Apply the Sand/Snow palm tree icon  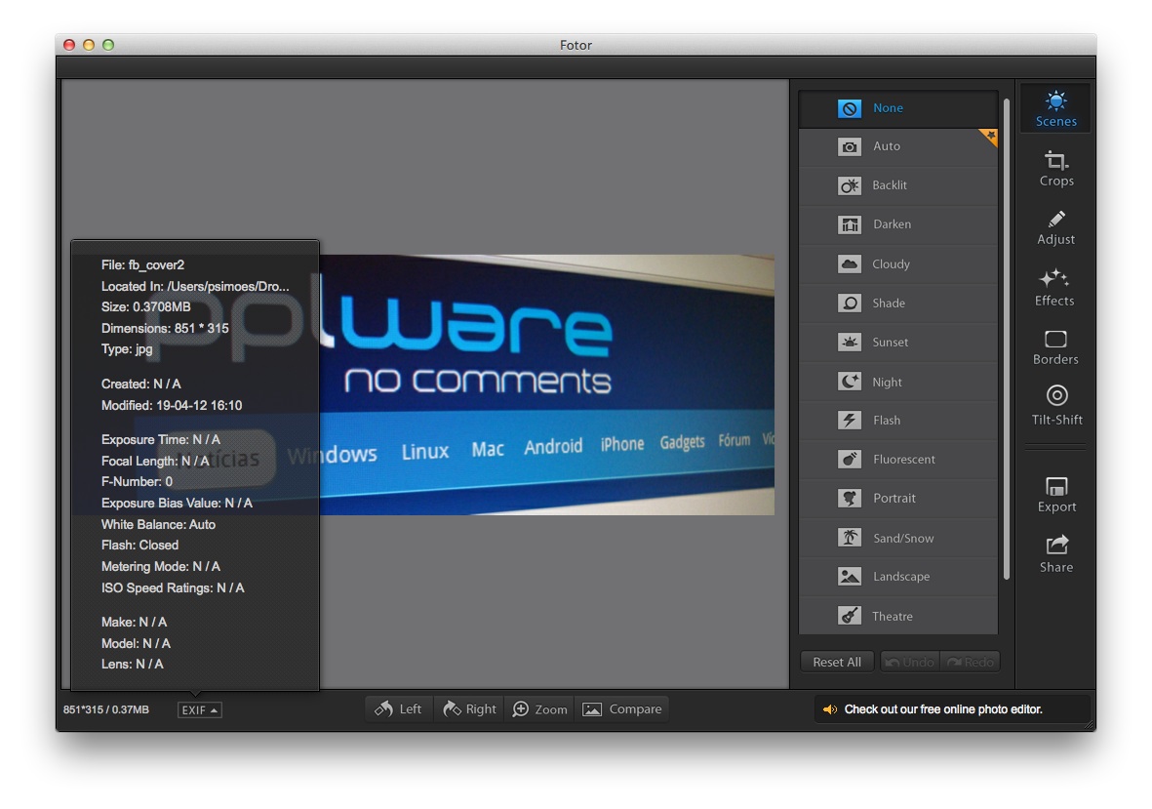pos(850,538)
